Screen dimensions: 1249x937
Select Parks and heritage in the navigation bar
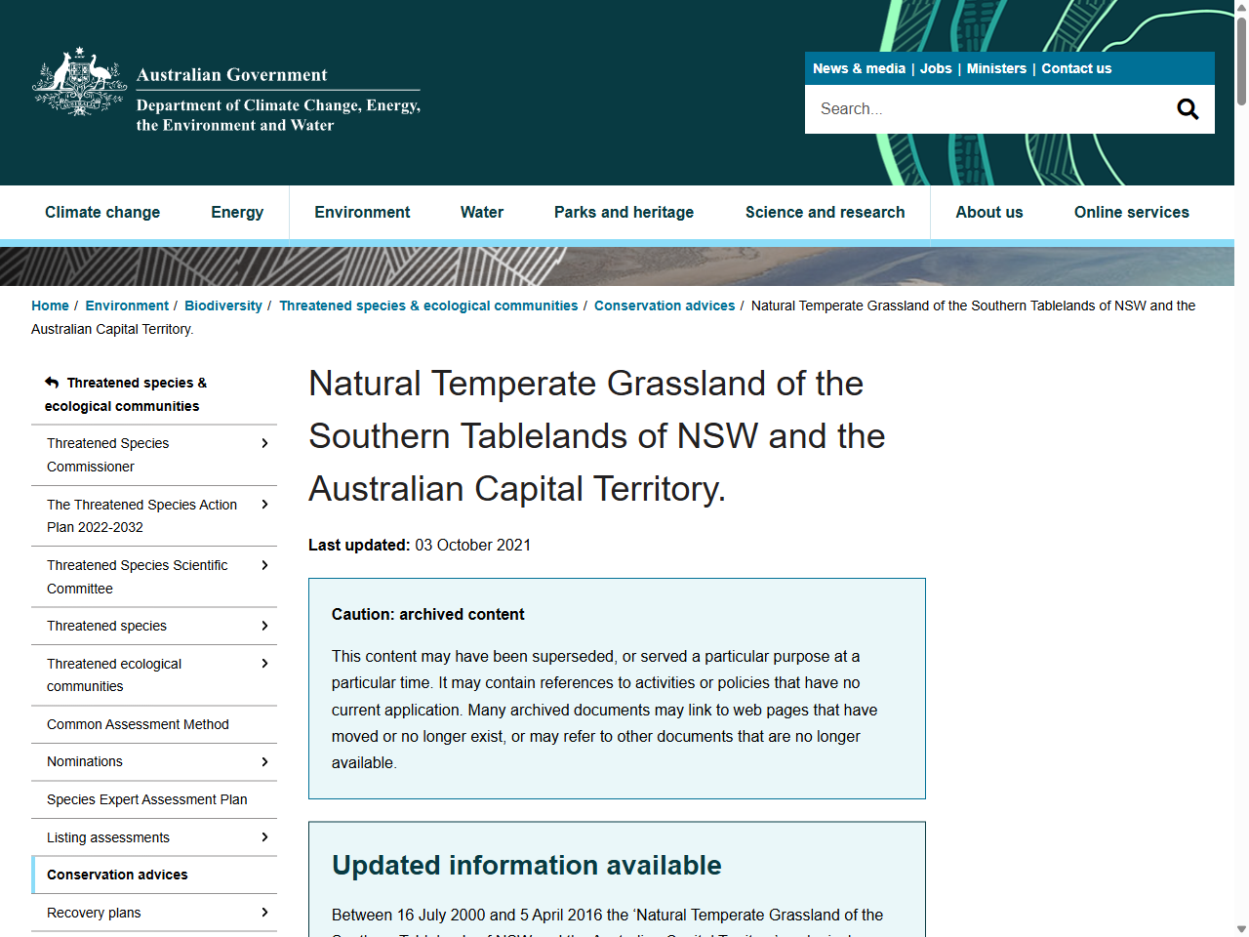(624, 212)
